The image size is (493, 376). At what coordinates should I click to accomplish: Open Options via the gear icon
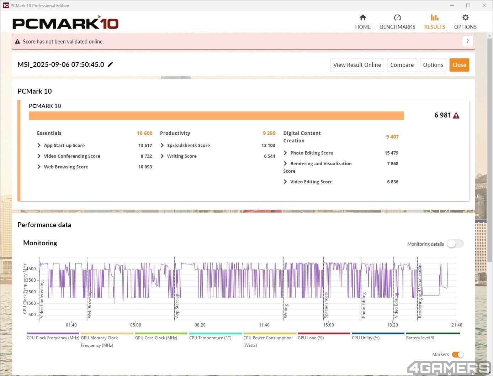(465, 18)
